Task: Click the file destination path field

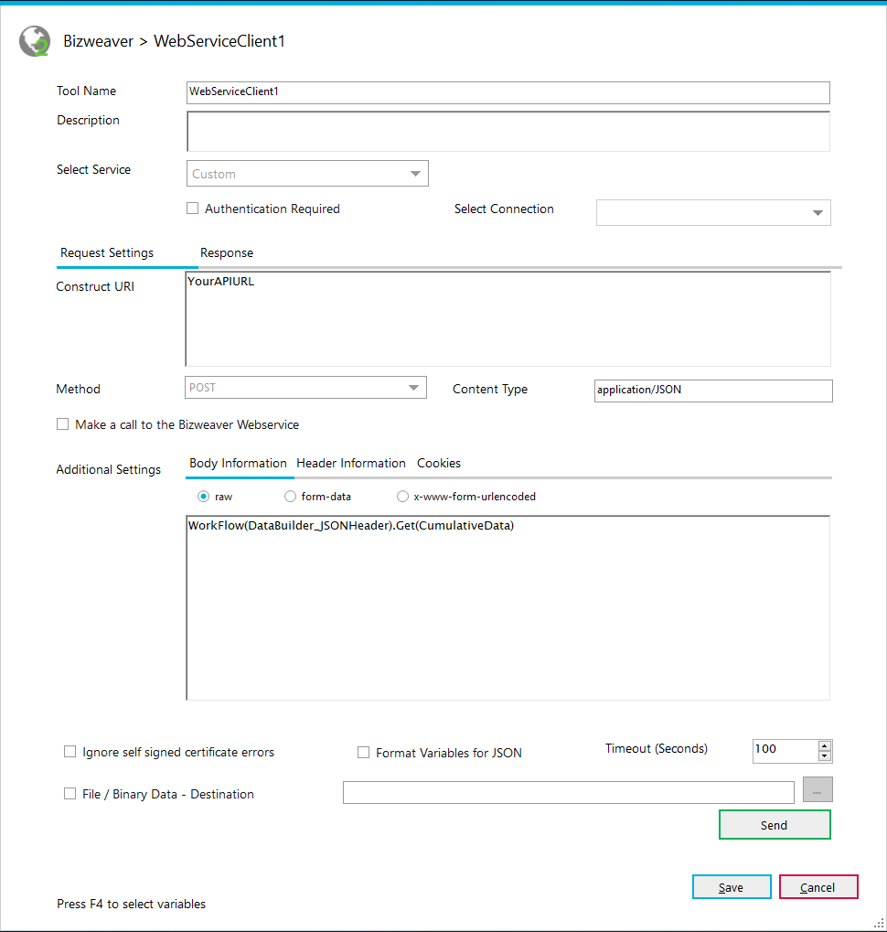Action: click(x=569, y=792)
